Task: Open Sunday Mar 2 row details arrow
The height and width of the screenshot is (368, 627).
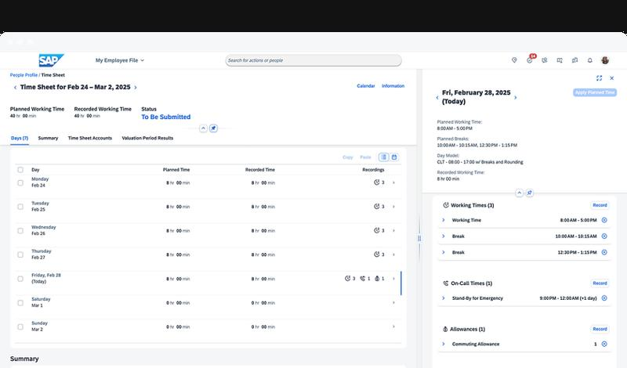Action: [x=394, y=327]
